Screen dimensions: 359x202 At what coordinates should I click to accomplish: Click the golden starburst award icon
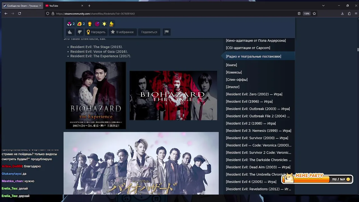pyautogui.click(x=90, y=24)
